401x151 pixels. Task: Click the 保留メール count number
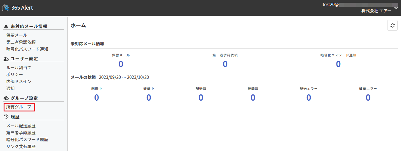121,64
